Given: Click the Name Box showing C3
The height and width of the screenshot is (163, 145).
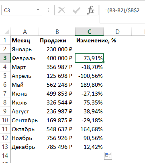Looking at the screenshot, I should tap(22, 10).
